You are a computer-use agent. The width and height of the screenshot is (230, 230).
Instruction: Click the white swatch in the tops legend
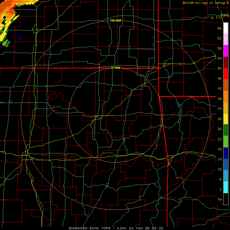(226, 28)
